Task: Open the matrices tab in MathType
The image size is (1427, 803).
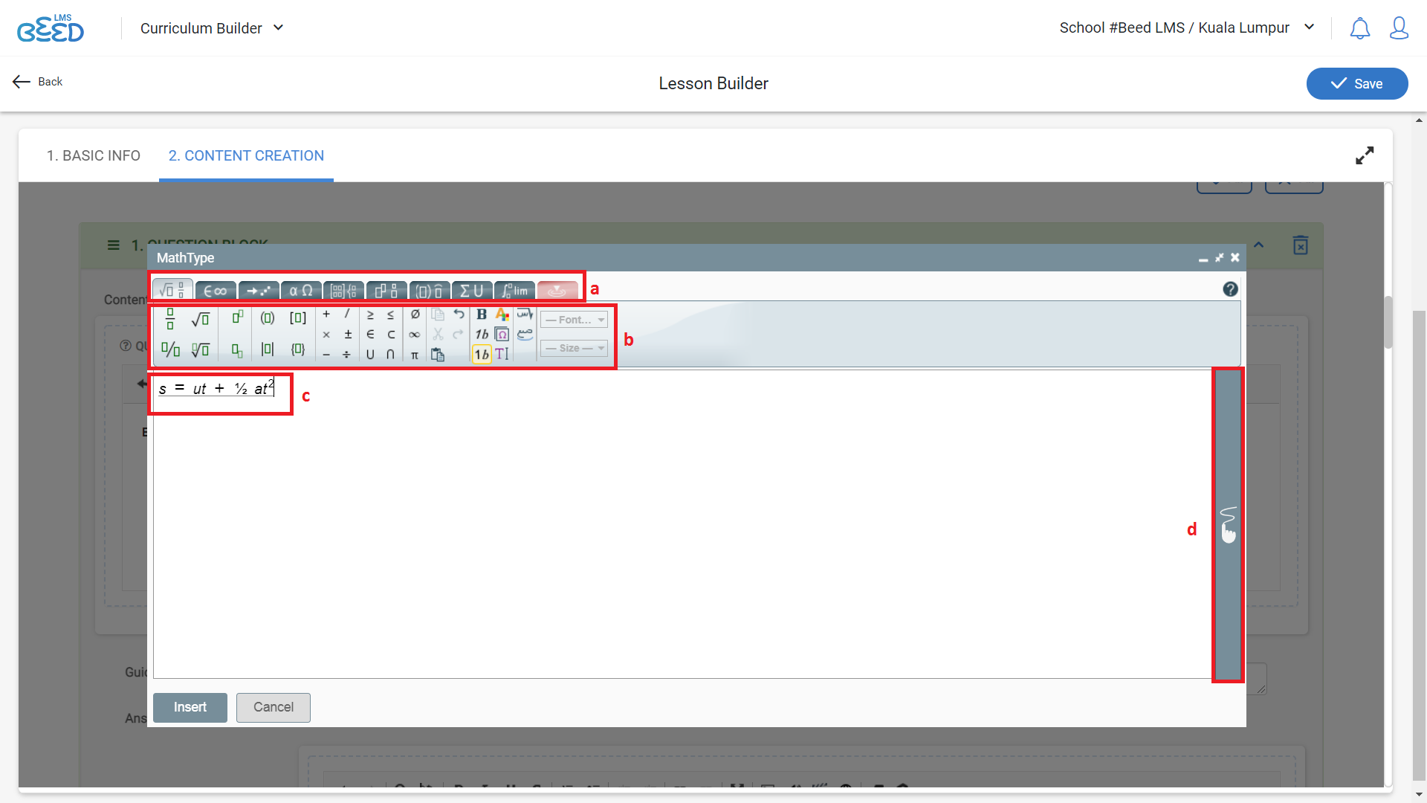Action: (x=343, y=291)
